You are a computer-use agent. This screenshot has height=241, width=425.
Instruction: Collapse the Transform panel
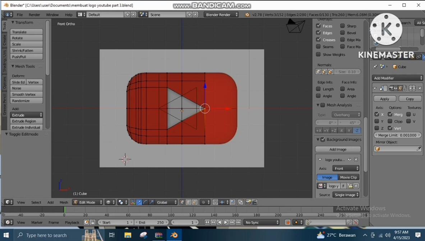[x=13, y=23]
